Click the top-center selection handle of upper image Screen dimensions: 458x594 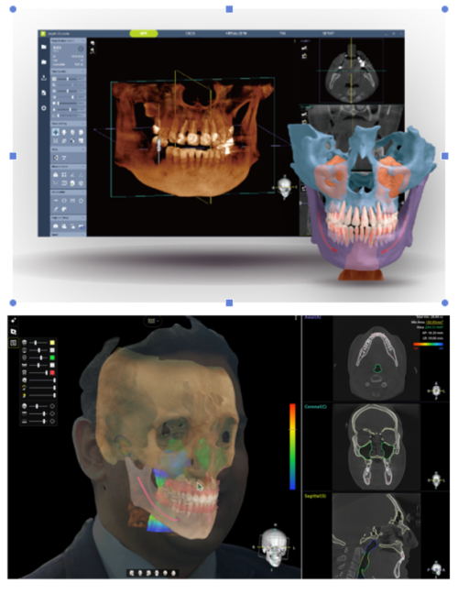click(x=229, y=9)
